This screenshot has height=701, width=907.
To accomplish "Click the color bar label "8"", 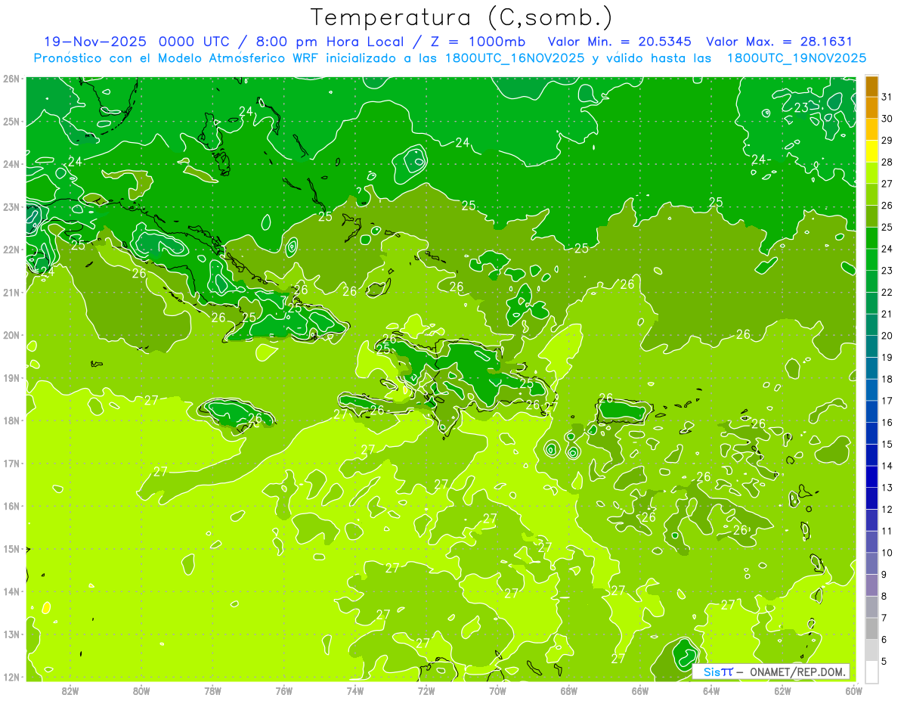I will [x=884, y=596].
